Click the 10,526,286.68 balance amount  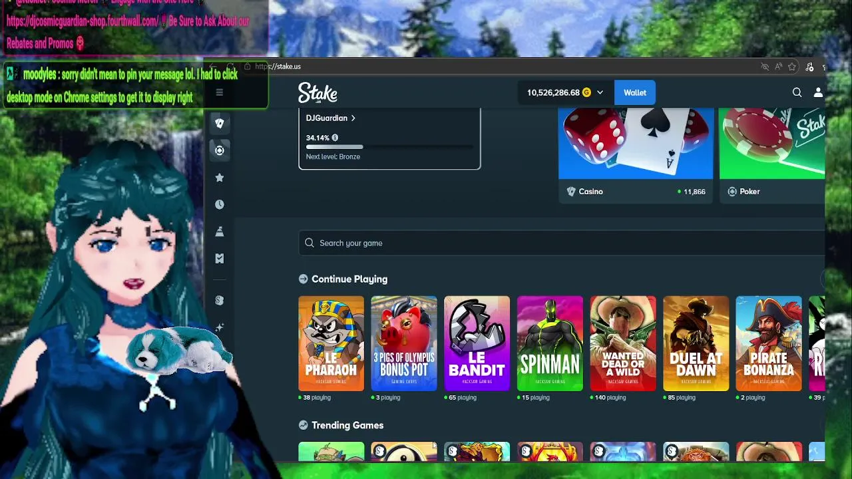pyautogui.click(x=553, y=92)
